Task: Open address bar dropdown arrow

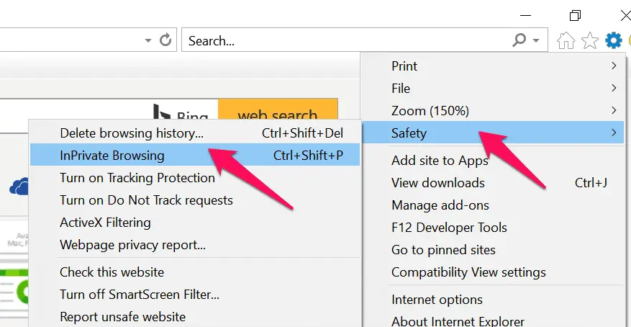Action: pyautogui.click(x=148, y=40)
